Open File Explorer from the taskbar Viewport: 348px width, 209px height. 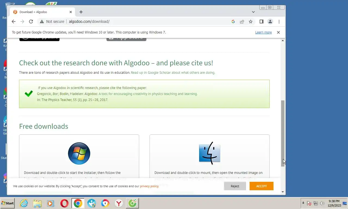[x=37, y=203]
